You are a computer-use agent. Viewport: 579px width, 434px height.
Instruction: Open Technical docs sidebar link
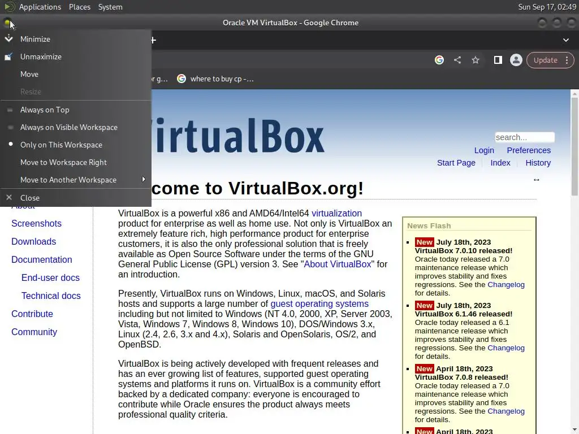[x=50, y=296]
